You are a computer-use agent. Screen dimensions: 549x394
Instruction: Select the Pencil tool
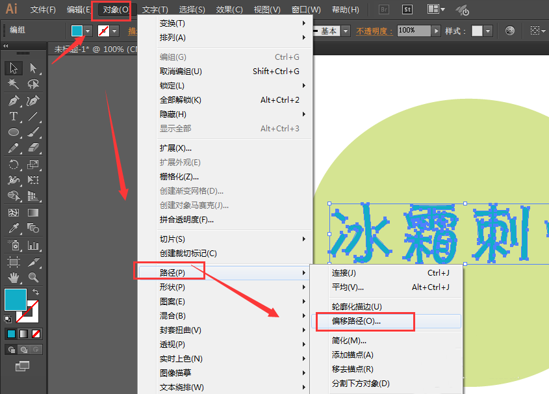tap(13, 148)
